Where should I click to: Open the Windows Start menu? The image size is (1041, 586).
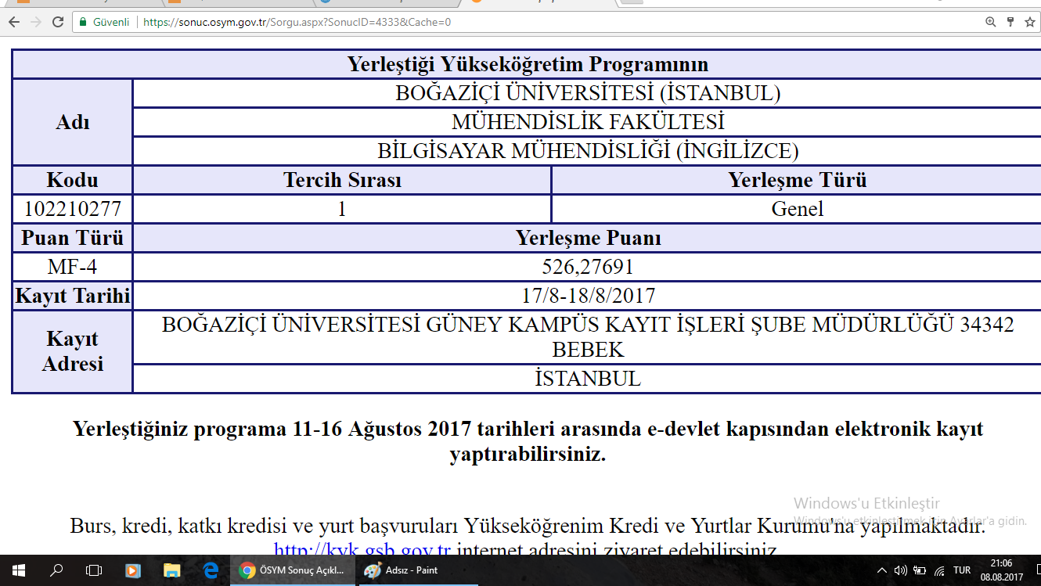tap(18, 570)
